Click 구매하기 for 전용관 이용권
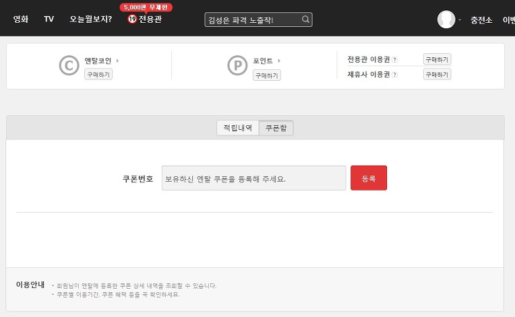This screenshot has width=515, height=317. tap(437, 59)
